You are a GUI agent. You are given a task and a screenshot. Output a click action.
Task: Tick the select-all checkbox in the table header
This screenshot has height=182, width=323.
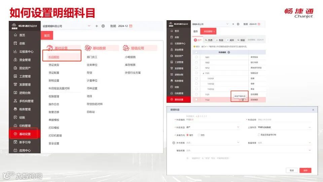point(196,52)
